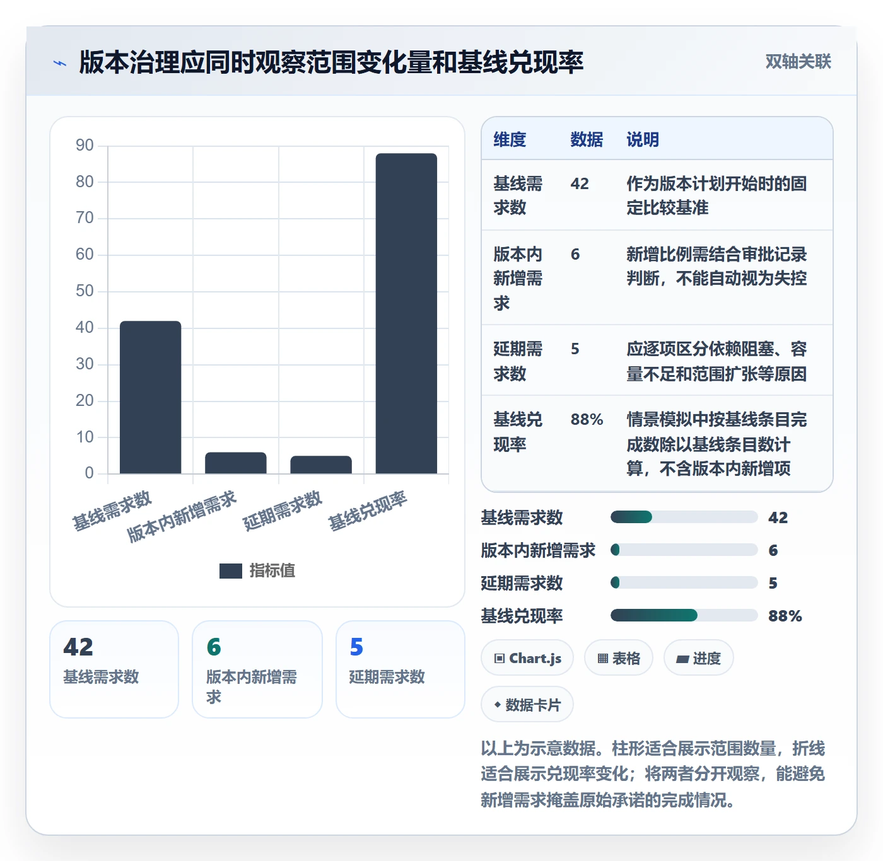Toggle the 指标值 legend color box
This screenshot has width=883, height=861.
(x=231, y=571)
